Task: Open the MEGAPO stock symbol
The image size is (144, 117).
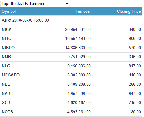Action: (x=11, y=75)
